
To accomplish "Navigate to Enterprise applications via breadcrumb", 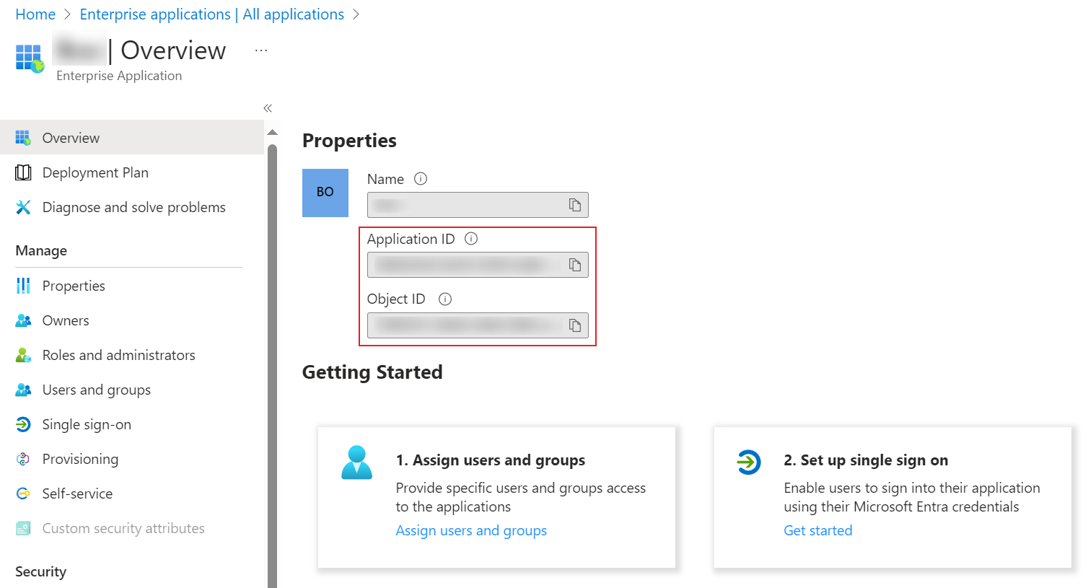I will (x=211, y=14).
